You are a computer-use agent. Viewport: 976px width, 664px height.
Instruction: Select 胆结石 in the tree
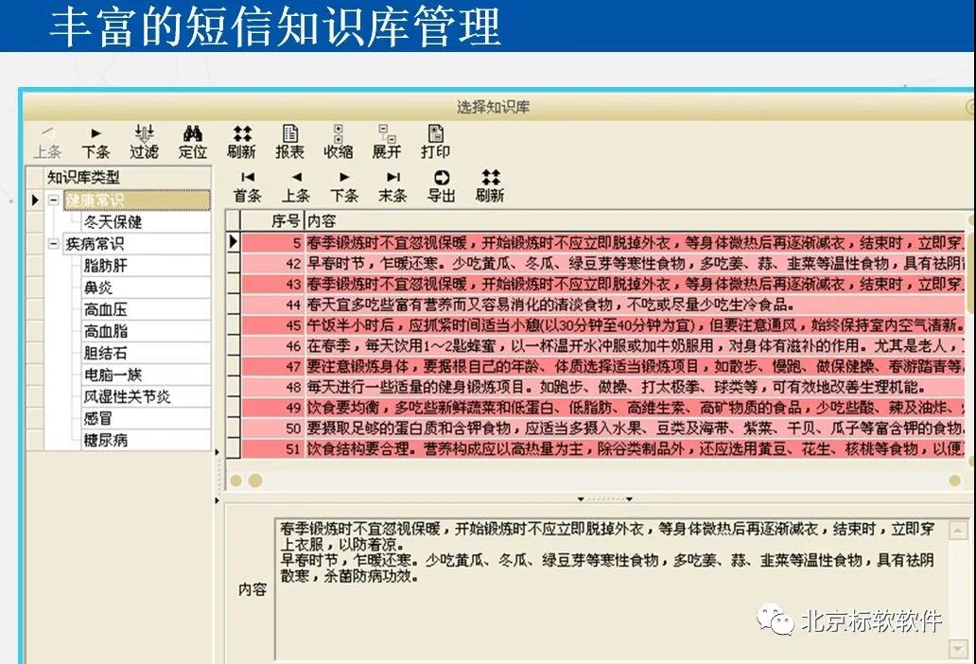147,353
